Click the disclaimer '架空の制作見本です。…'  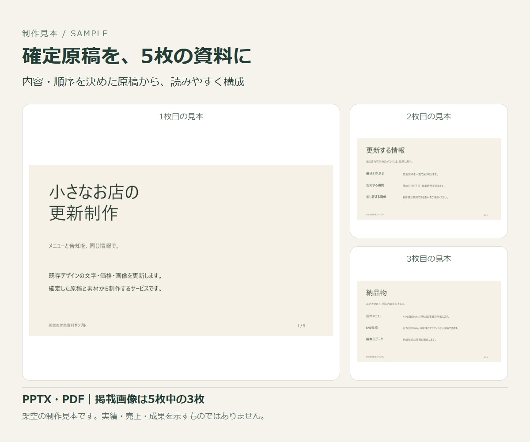[x=144, y=416]
